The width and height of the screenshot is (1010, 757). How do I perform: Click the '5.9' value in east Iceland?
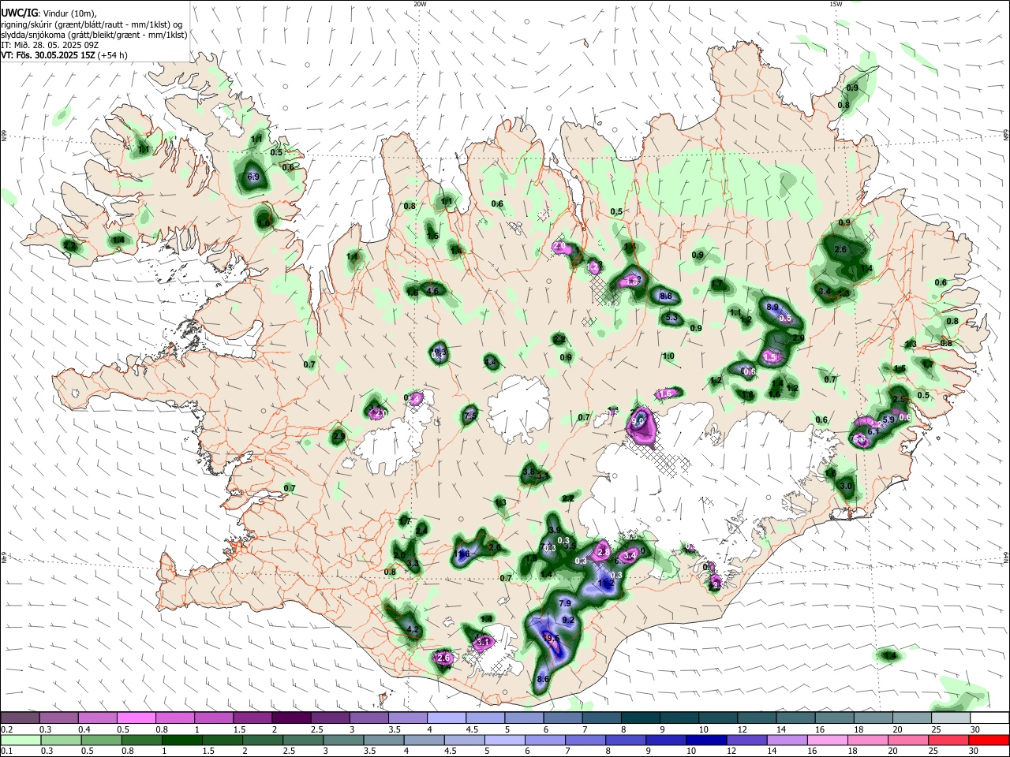(x=888, y=420)
